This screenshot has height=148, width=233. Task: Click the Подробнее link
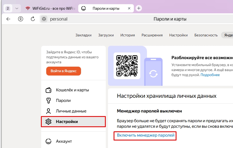point(210,75)
